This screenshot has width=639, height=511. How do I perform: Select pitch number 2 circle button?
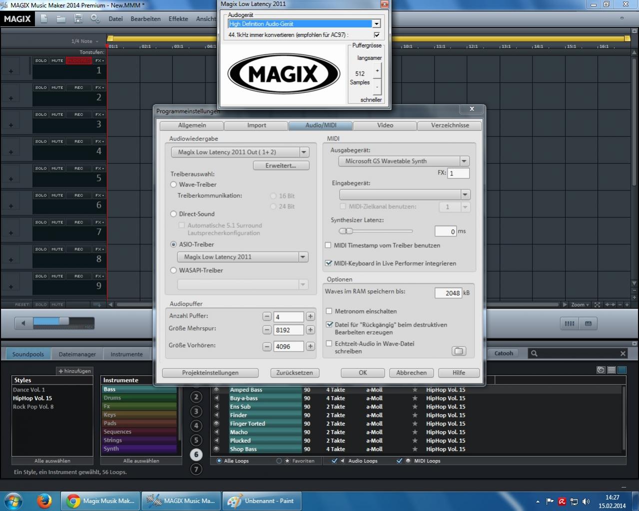196,397
